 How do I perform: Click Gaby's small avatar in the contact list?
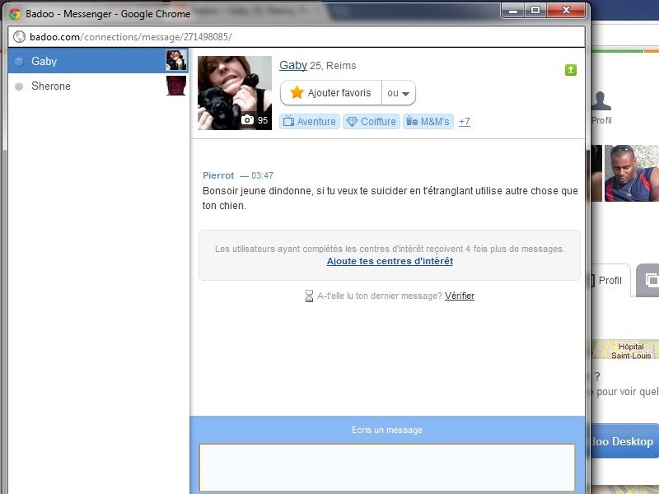[176, 60]
